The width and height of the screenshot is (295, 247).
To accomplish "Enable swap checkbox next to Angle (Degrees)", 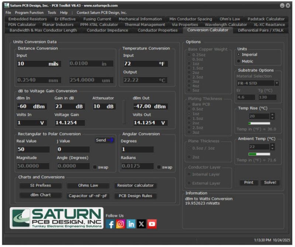I will pos(95,167).
